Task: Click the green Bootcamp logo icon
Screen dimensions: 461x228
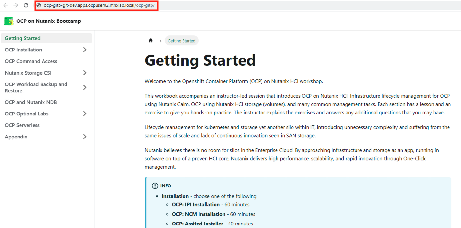Action: (x=9, y=21)
